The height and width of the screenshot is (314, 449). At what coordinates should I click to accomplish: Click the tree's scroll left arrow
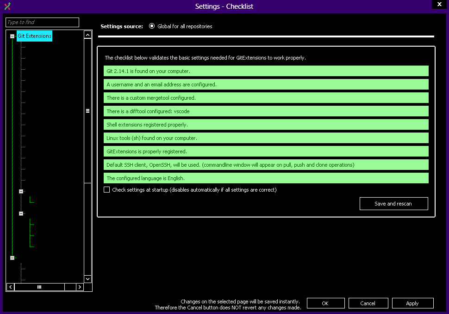(x=11, y=287)
